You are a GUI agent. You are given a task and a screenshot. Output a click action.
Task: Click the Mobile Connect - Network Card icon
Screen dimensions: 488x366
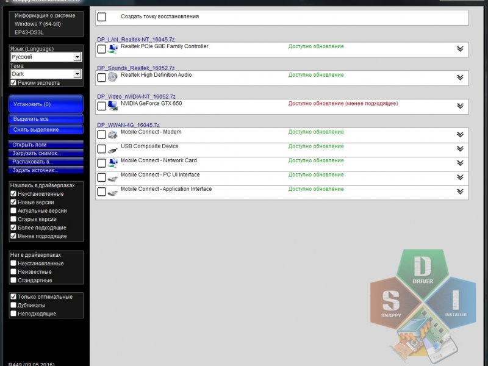[x=113, y=163]
